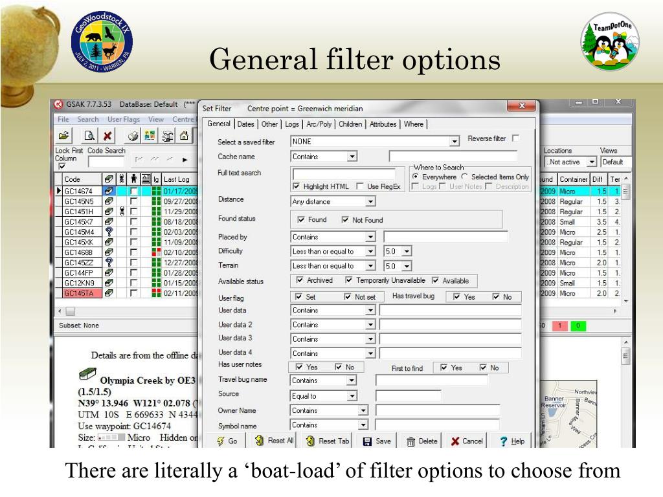Viewport: 663px width, 497px height.
Task: Click Full text search input field
Action: click(344, 173)
